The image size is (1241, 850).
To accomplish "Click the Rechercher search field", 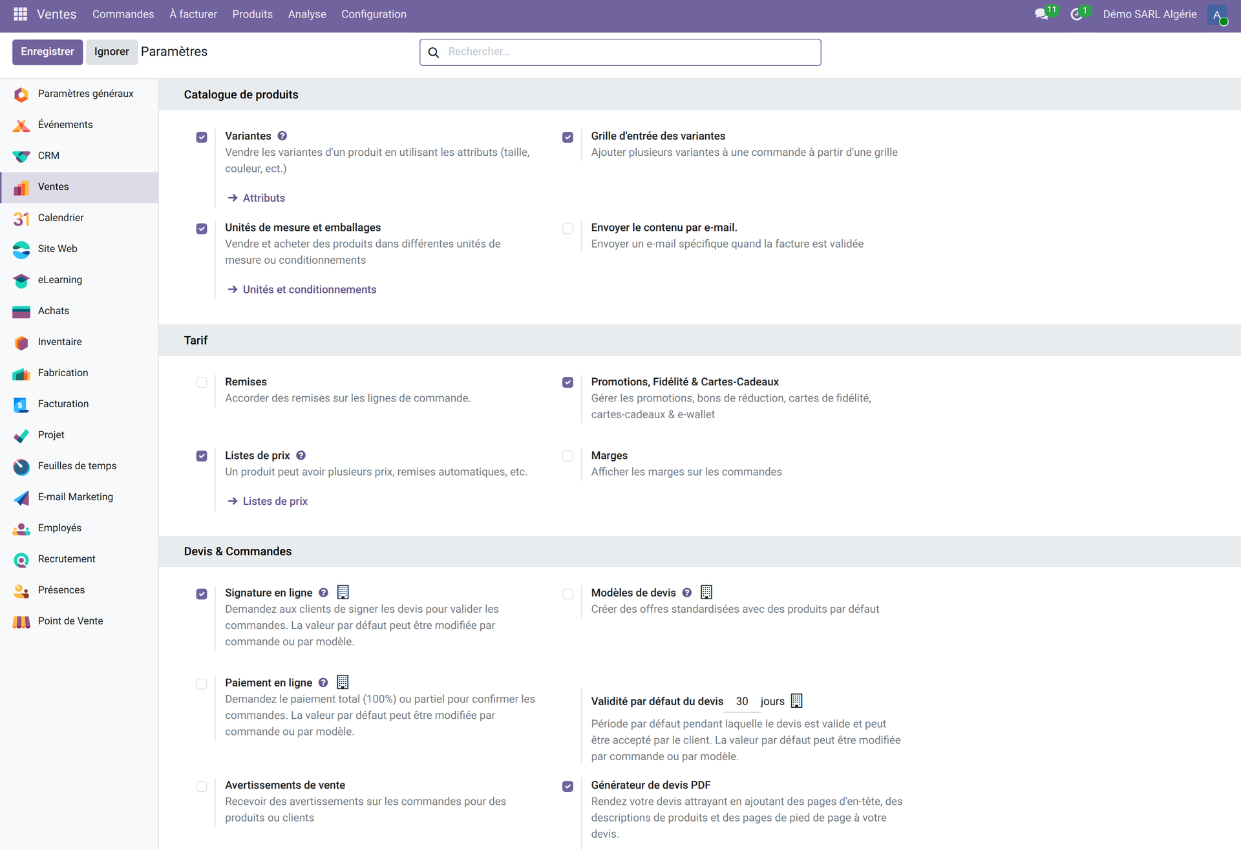I will (x=620, y=52).
